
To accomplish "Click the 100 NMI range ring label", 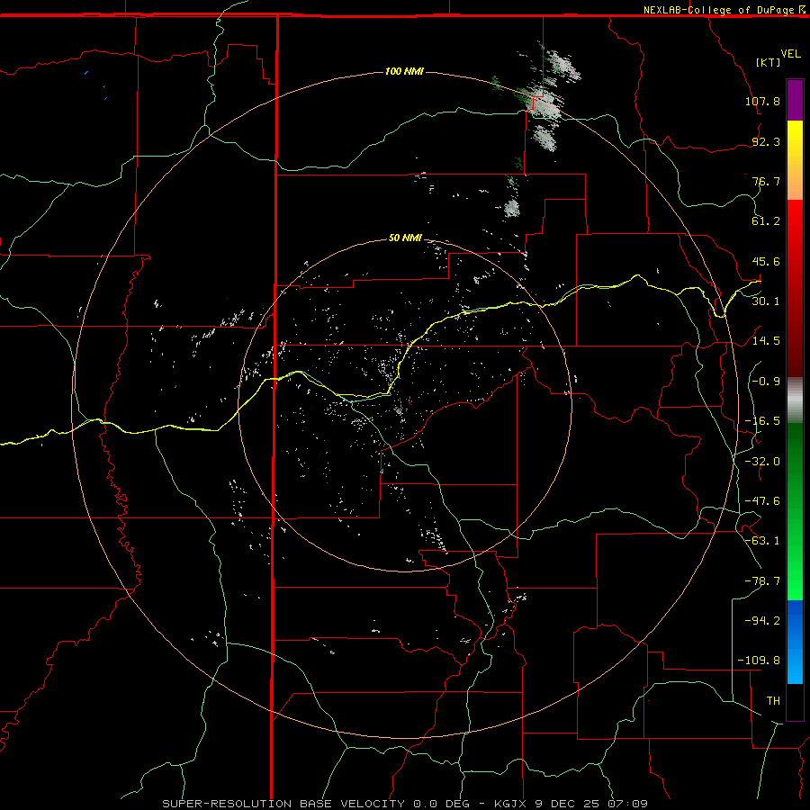I will [404, 71].
